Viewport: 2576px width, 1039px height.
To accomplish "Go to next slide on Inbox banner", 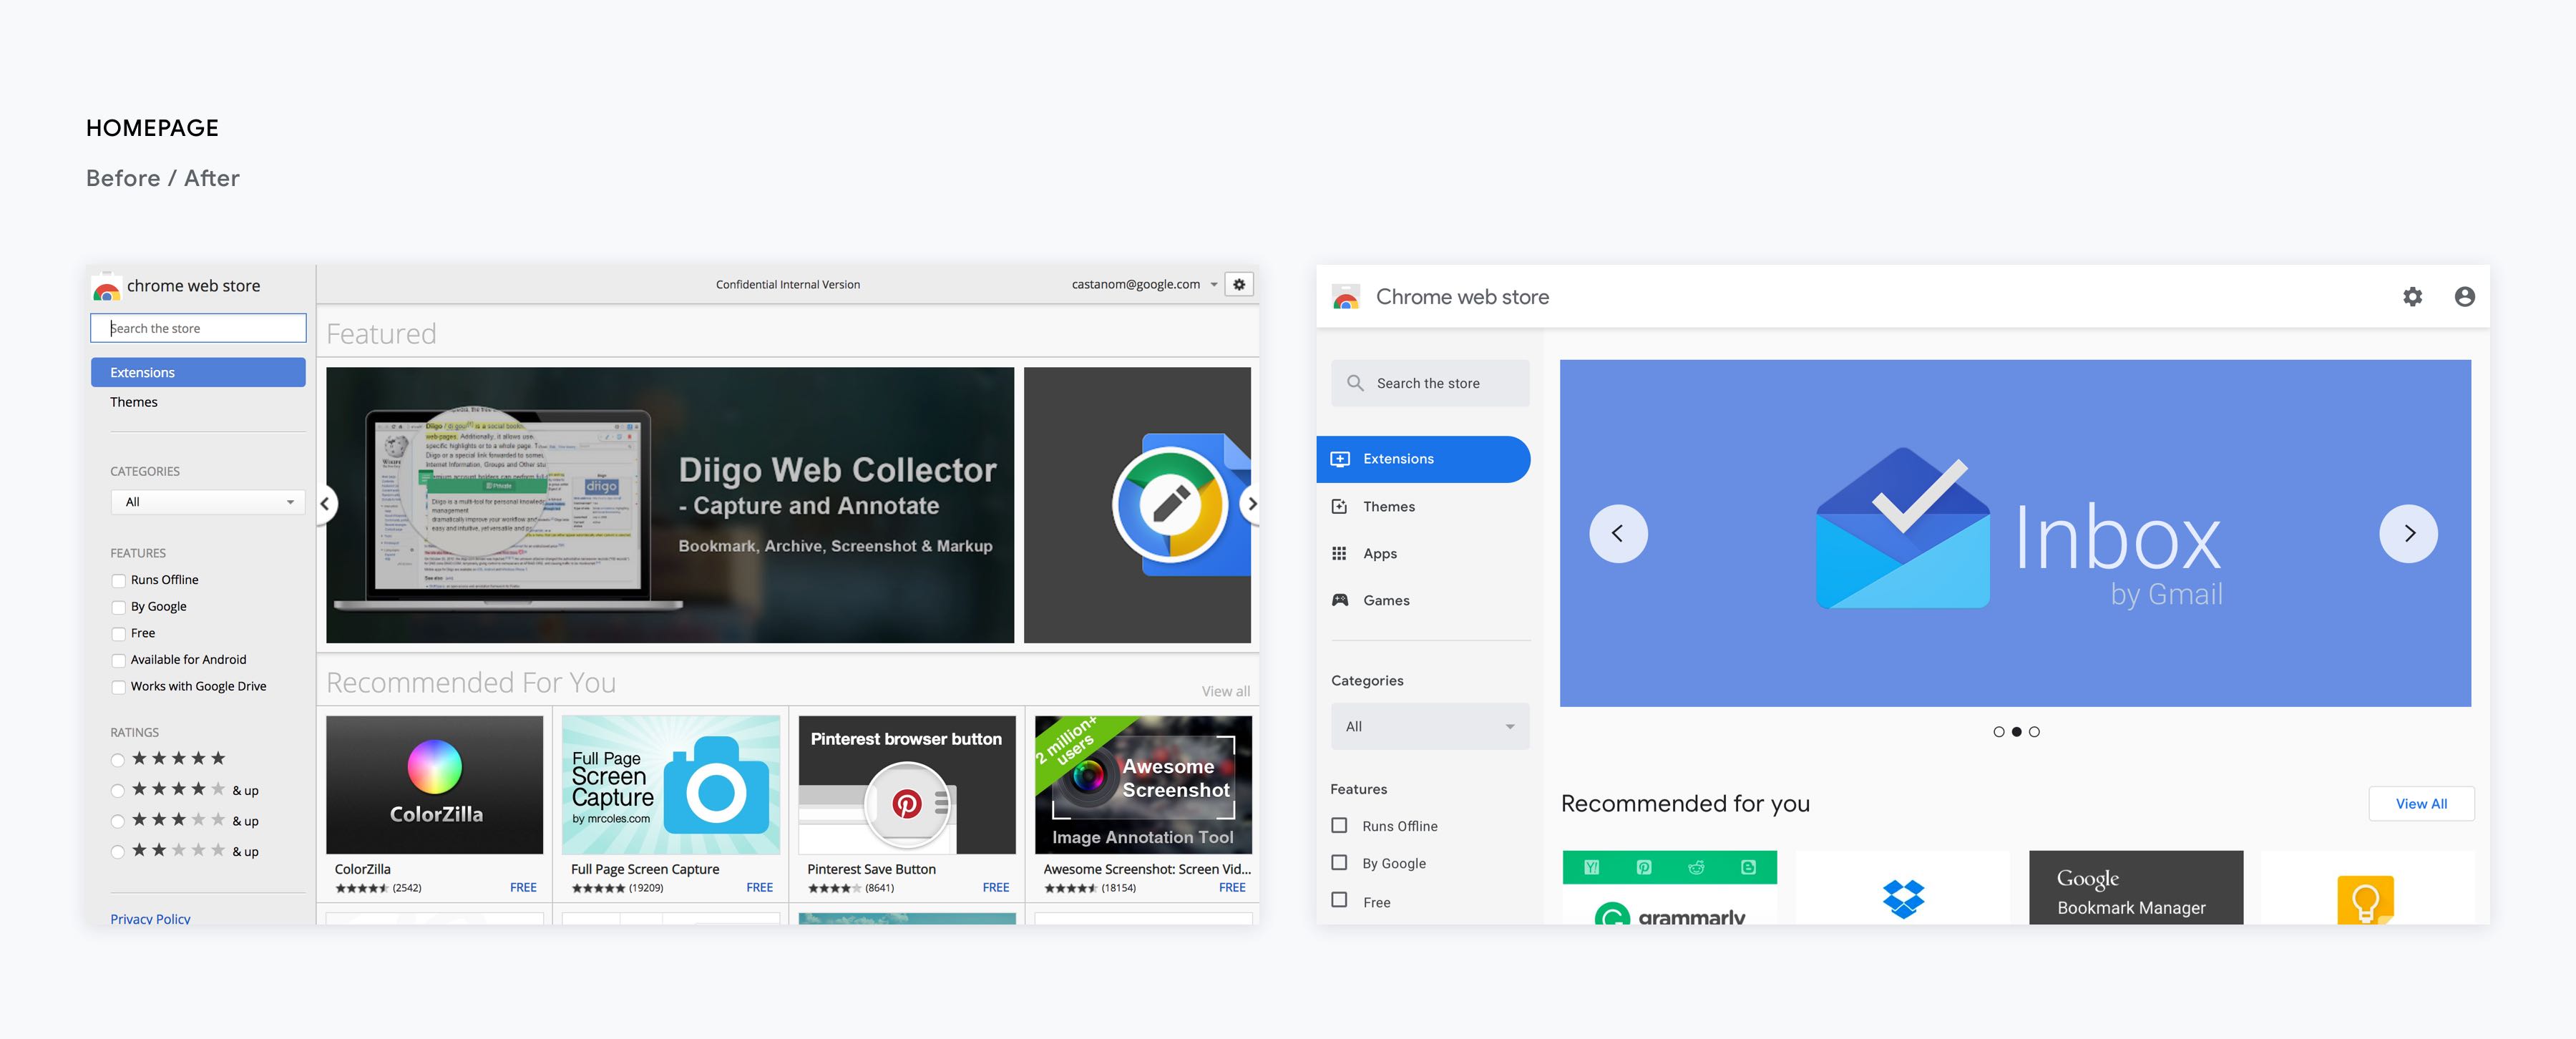I will pyautogui.click(x=2408, y=534).
